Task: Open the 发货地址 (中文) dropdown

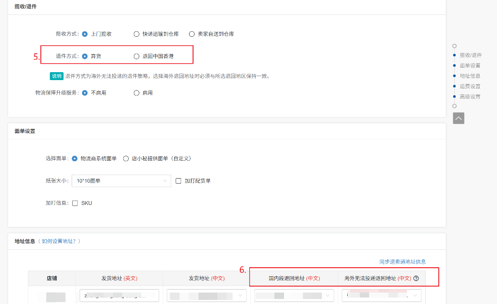Action: coord(206,296)
